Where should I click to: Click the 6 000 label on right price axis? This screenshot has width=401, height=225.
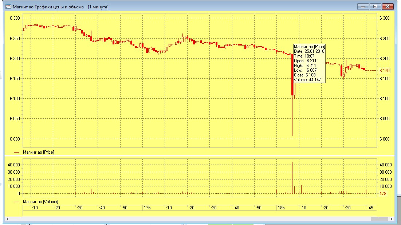pyautogui.click(x=384, y=139)
